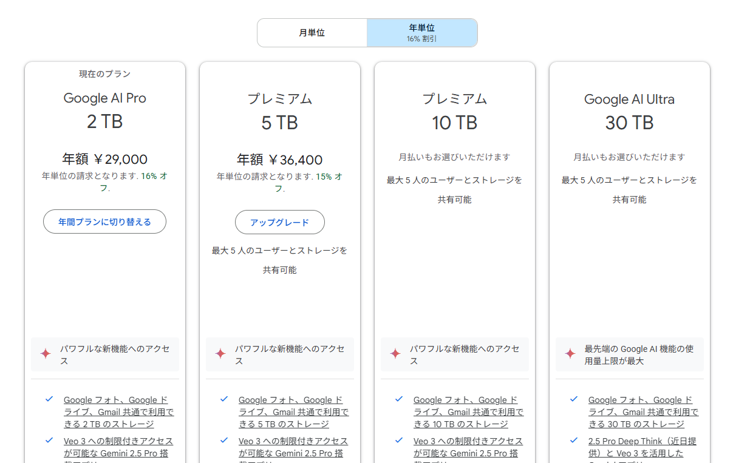Click the プレミアム title above 5 TB

pyautogui.click(x=280, y=99)
